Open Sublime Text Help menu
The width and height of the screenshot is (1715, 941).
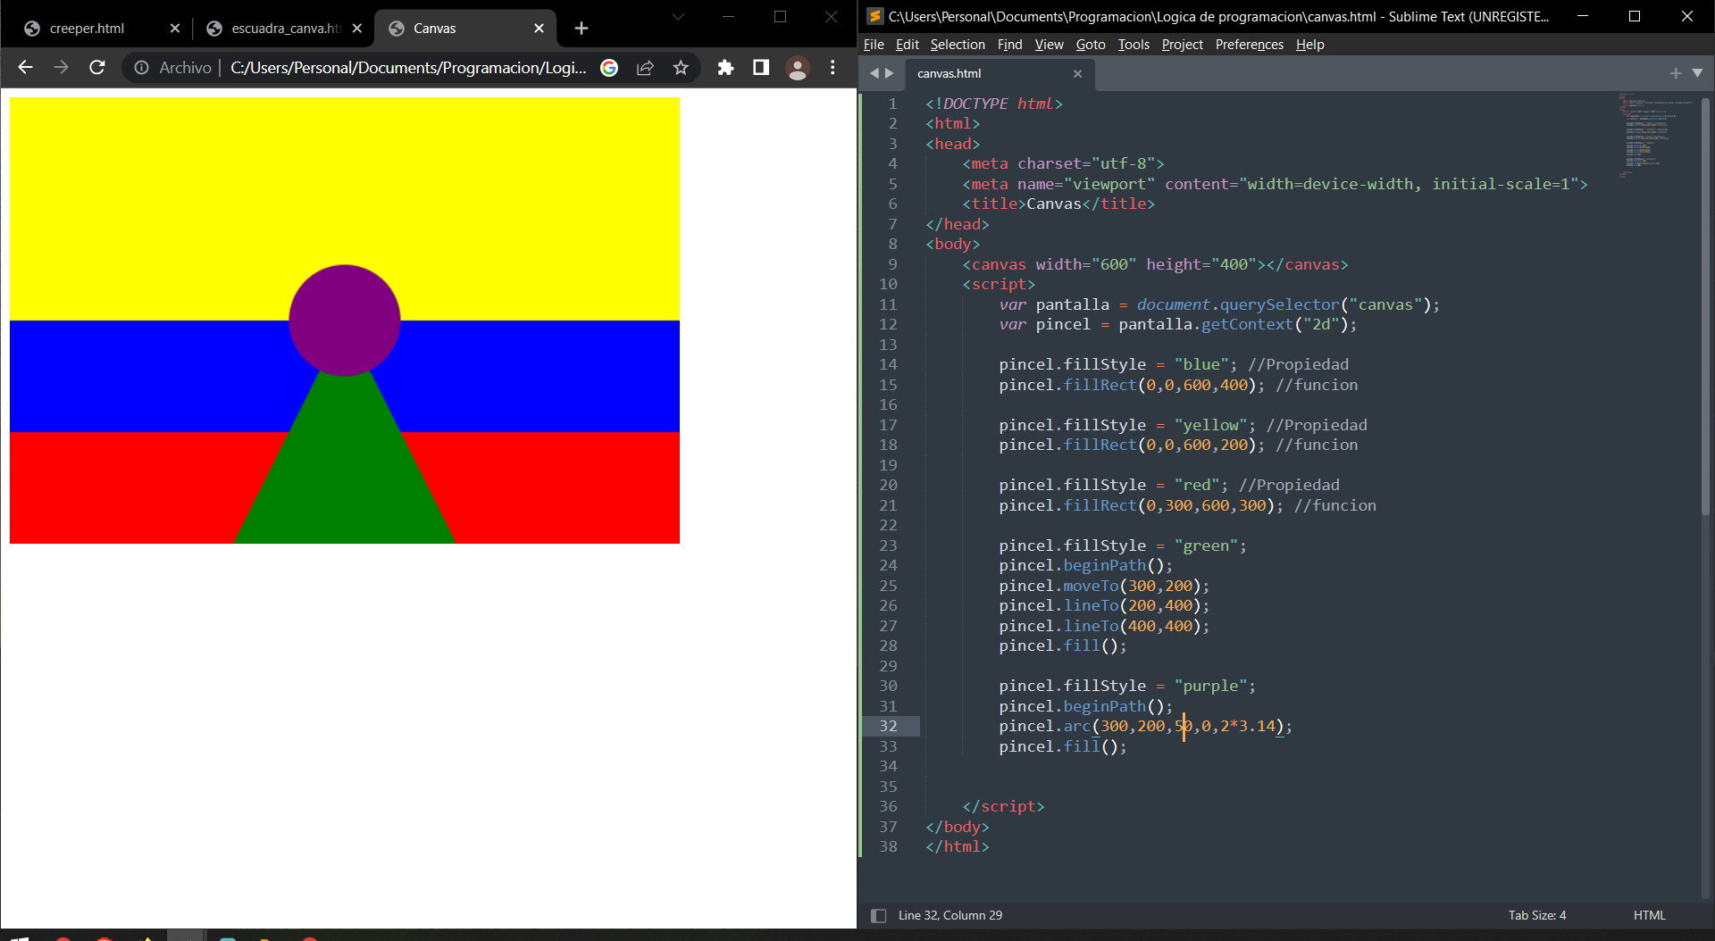point(1310,45)
